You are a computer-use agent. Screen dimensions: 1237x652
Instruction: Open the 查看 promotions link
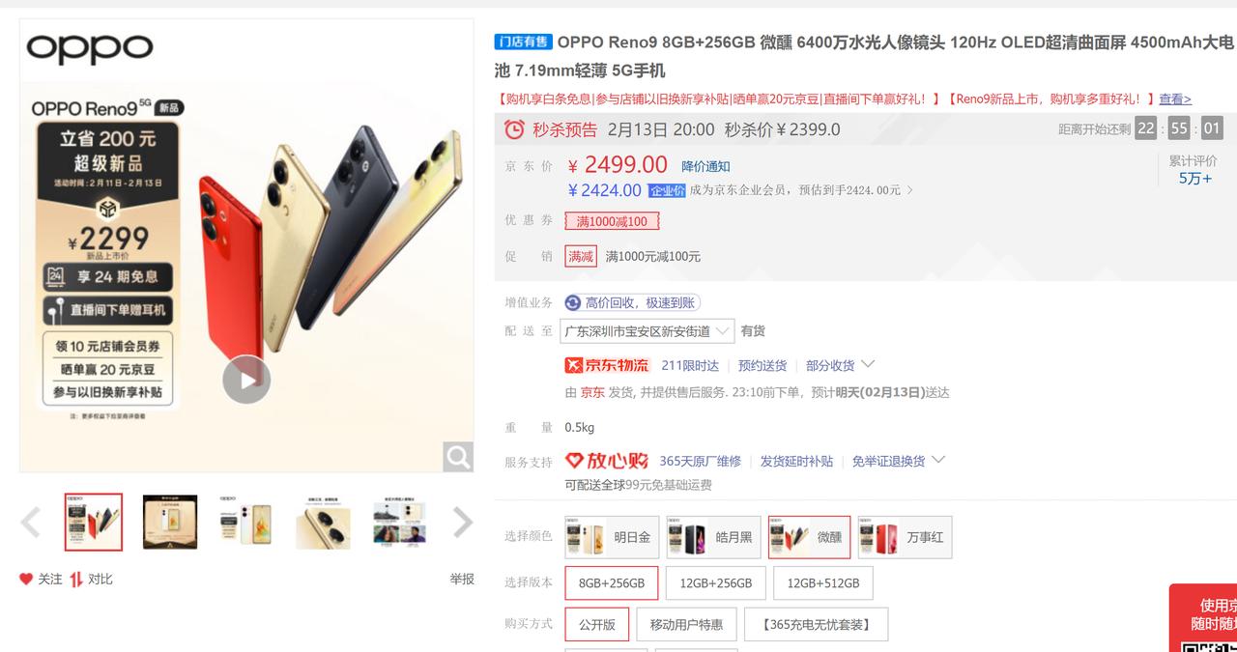point(1175,99)
